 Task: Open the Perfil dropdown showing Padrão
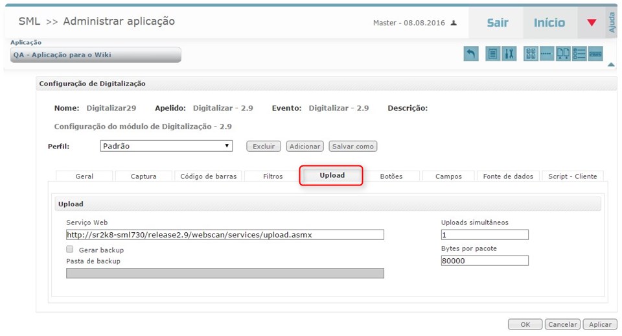166,146
